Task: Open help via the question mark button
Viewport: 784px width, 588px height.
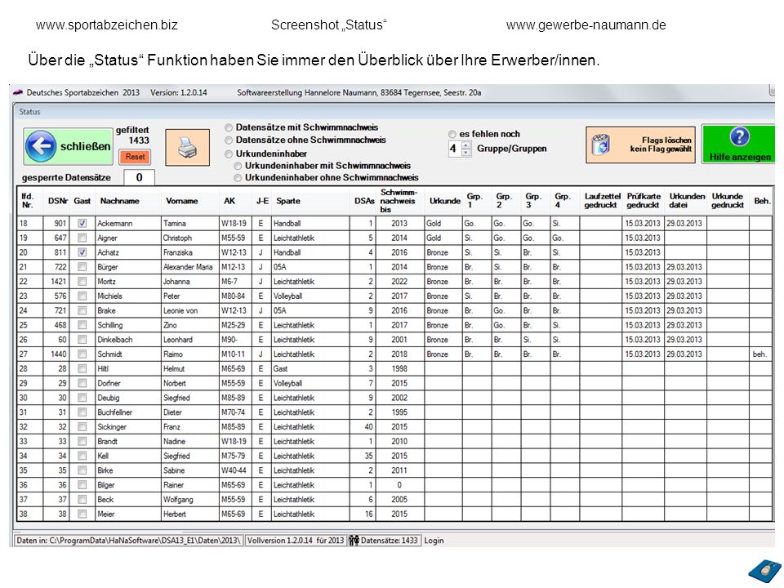Action: pos(739,144)
